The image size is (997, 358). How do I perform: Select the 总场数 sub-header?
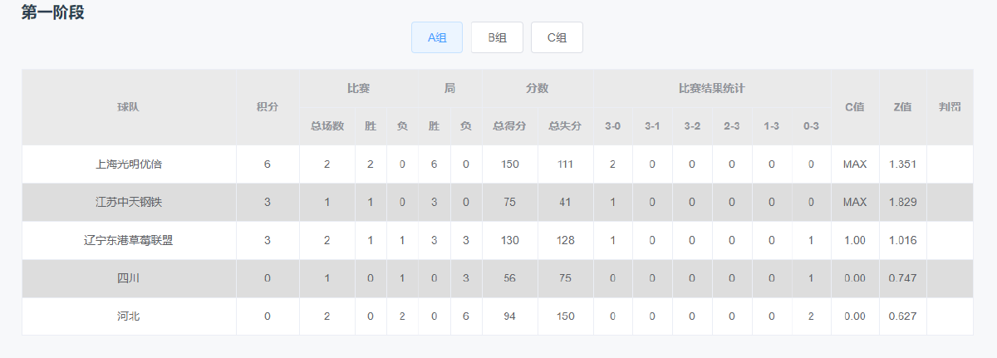click(327, 126)
